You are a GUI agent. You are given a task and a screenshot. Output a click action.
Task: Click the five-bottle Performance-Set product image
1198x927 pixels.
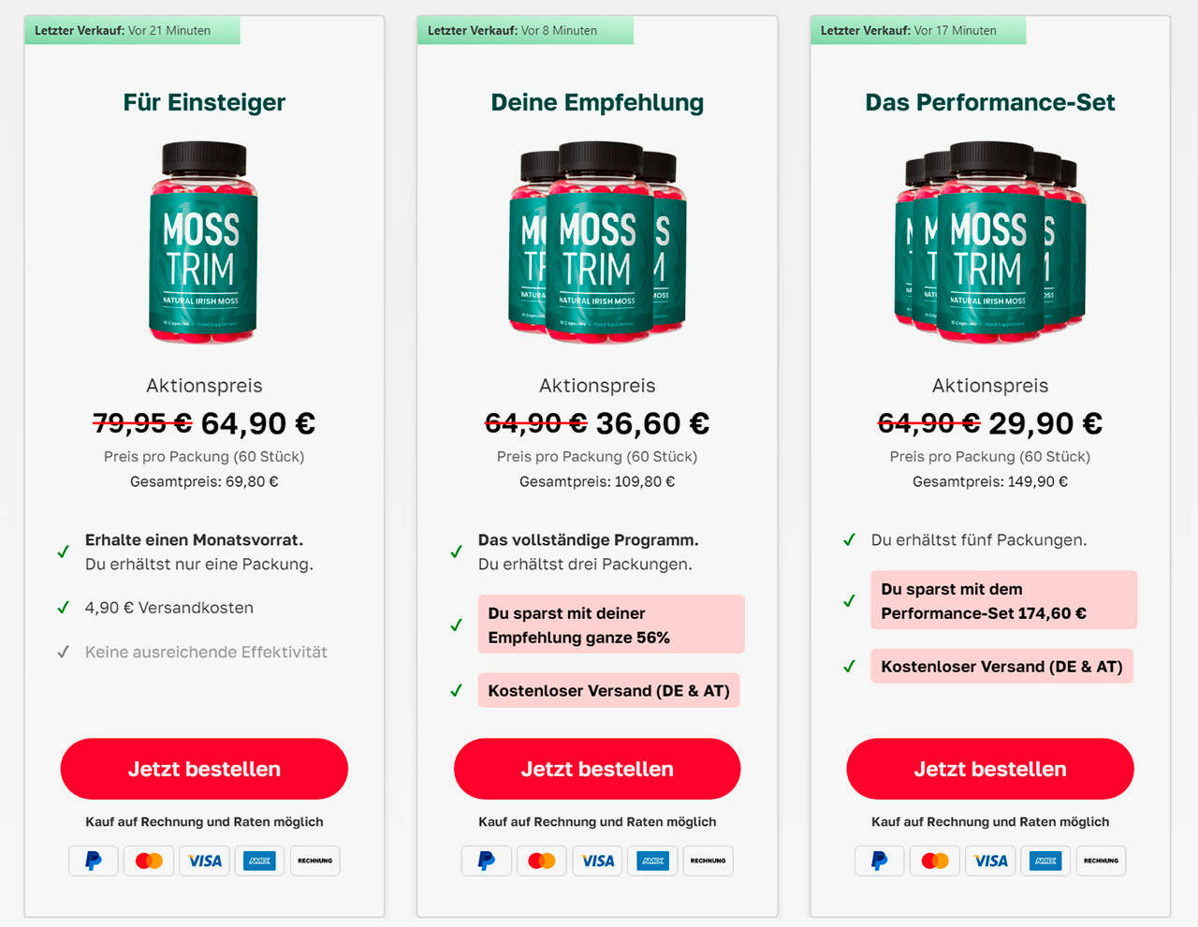(990, 243)
